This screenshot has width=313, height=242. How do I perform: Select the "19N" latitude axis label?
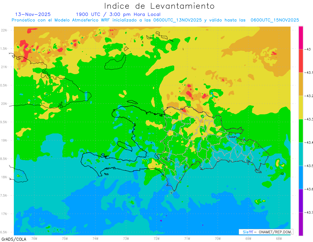coord(4,140)
